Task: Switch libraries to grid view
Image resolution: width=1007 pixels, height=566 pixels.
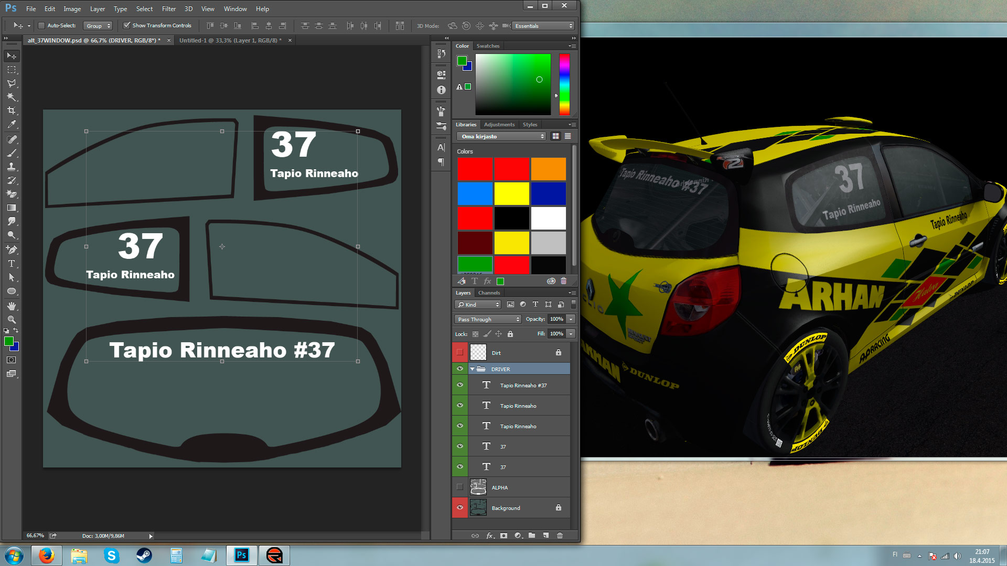Action: point(555,136)
